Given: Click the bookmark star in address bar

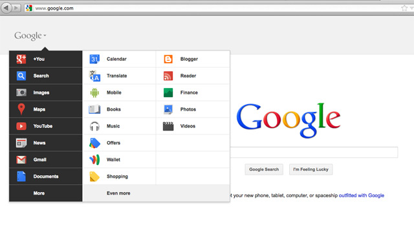Looking at the screenshot, I should (404, 8).
